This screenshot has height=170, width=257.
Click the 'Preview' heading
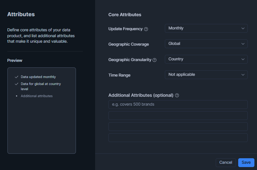click(x=15, y=61)
